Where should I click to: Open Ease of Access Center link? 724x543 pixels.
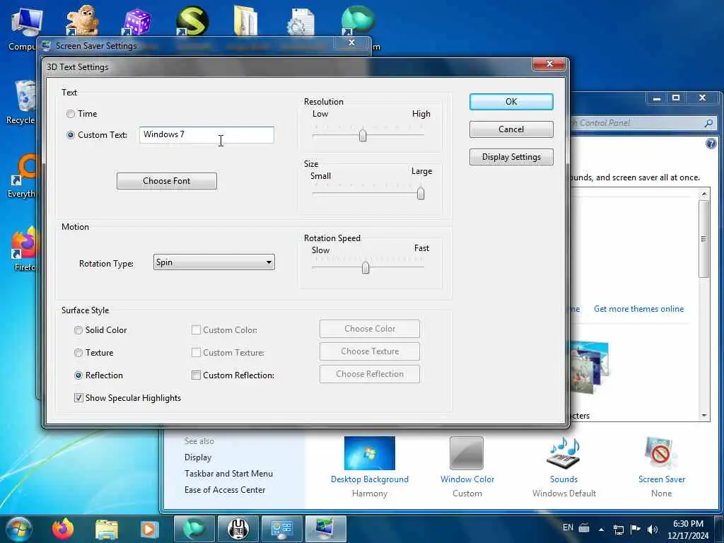tap(225, 490)
